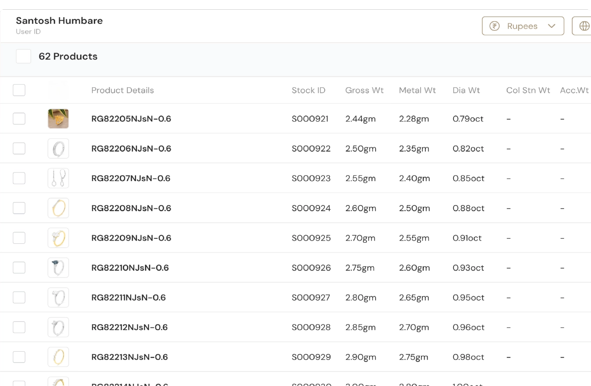
Task: Tick the checkbox for stock S000925
Action: click(19, 238)
